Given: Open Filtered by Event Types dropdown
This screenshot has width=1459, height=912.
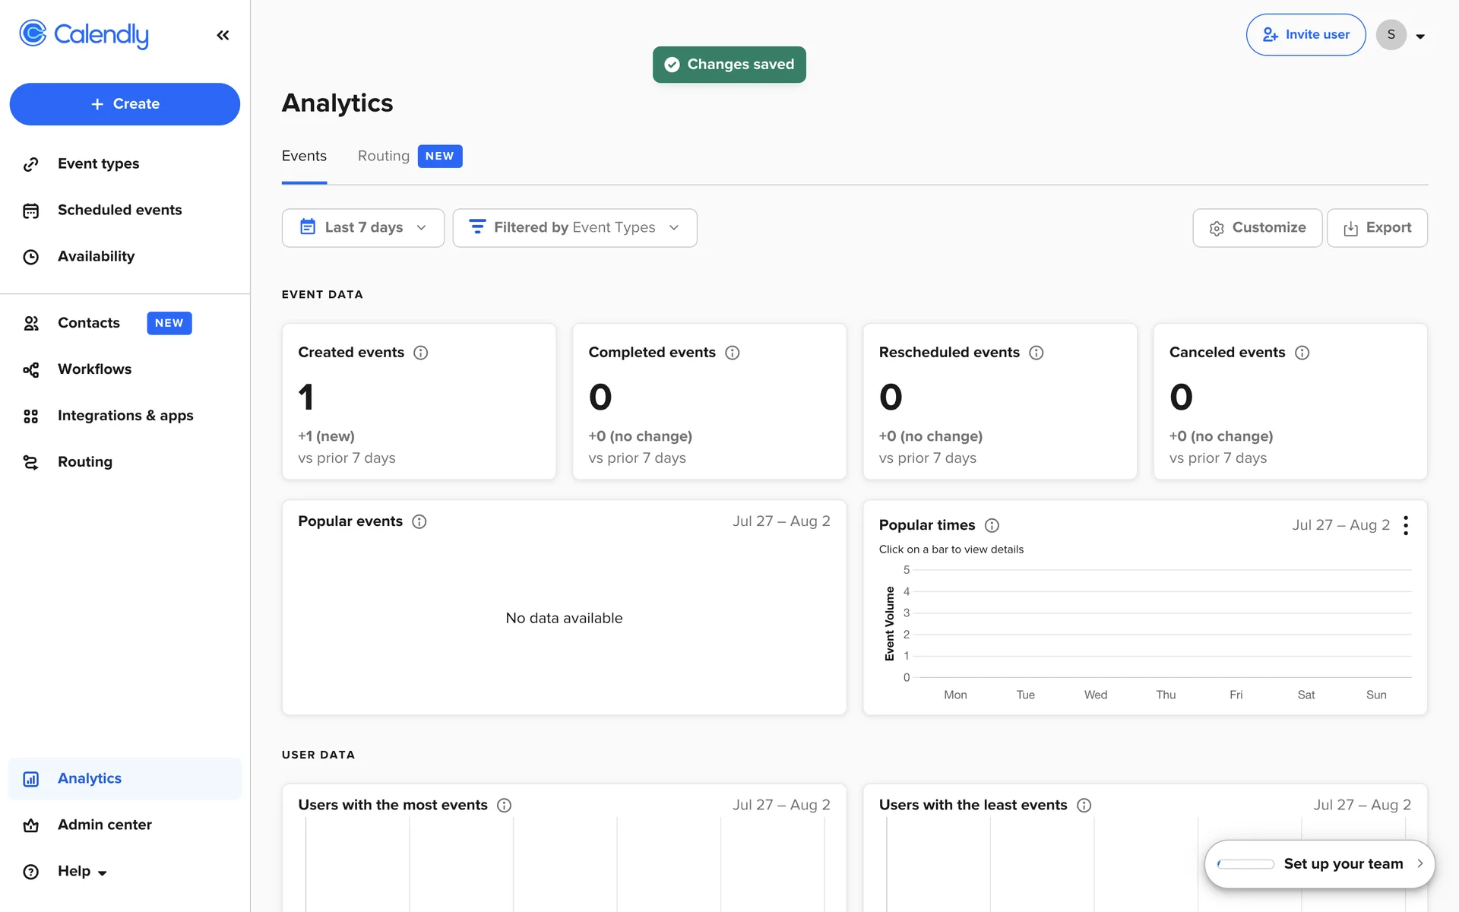Looking at the screenshot, I should tap(574, 227).
